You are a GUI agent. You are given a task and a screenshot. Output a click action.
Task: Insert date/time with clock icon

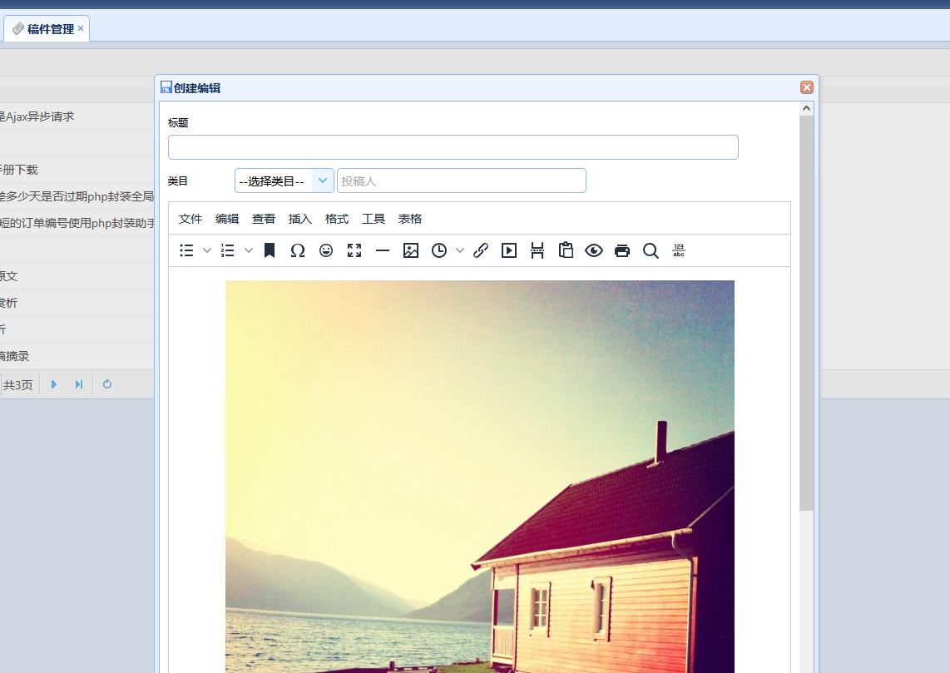pyautogui.click(x=439, y=250)
